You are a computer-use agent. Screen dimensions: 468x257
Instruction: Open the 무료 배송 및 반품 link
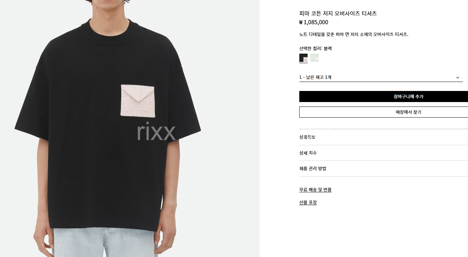coord(315,190)
